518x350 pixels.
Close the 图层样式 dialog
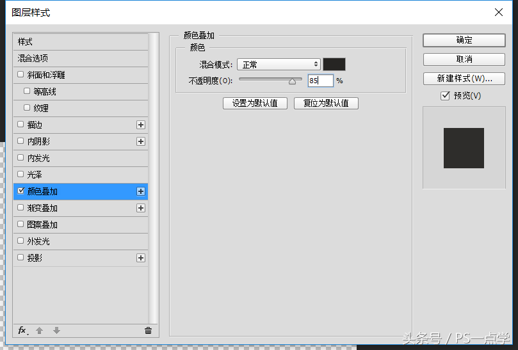(499, 12)
